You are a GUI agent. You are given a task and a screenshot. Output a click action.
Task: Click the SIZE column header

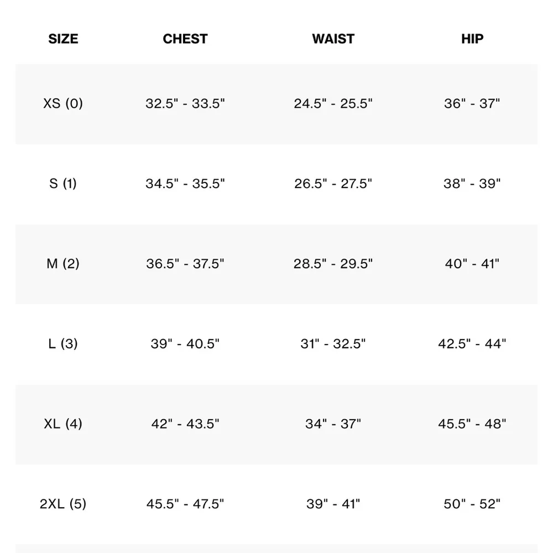(63, 39)
